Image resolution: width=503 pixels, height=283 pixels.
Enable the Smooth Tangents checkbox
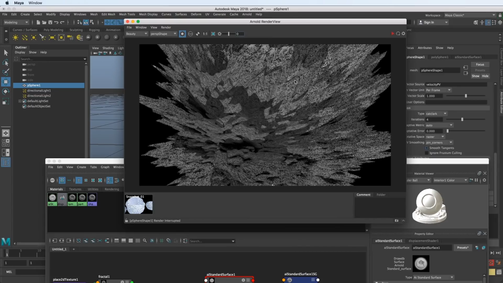(427, 148)
